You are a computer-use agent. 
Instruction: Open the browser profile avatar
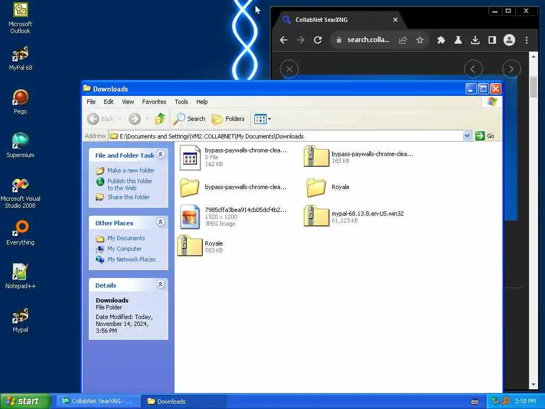(509, 40)
